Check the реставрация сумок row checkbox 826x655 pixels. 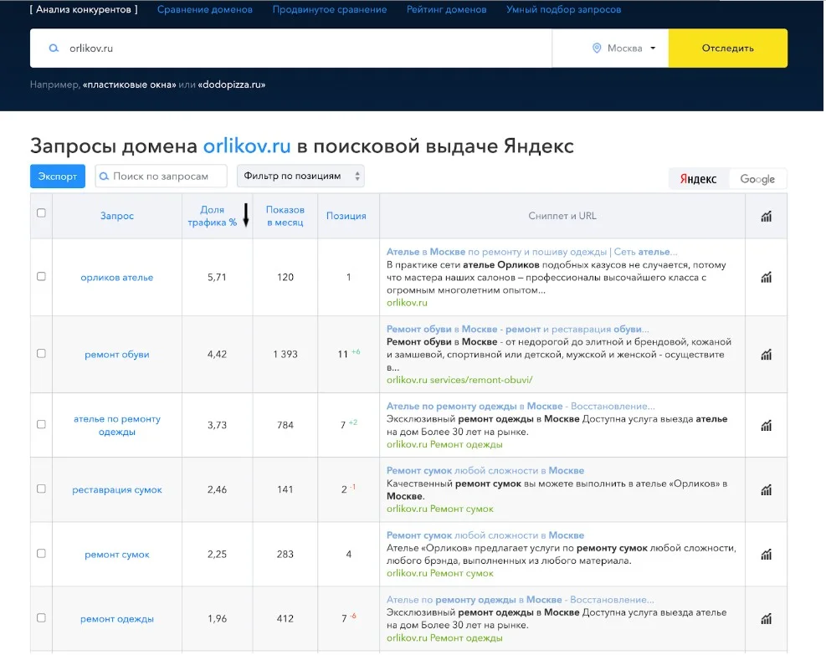[x=41, y=489]
